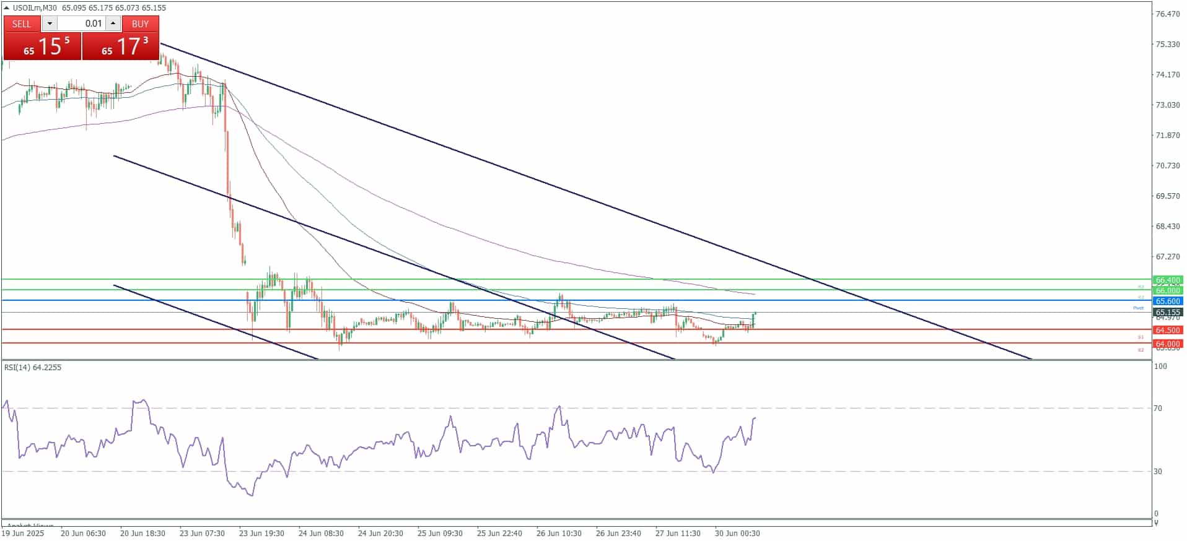Click the 19 Jun 2025 date label
Viewport: 1187px width, 541px height.
point(24,533)
